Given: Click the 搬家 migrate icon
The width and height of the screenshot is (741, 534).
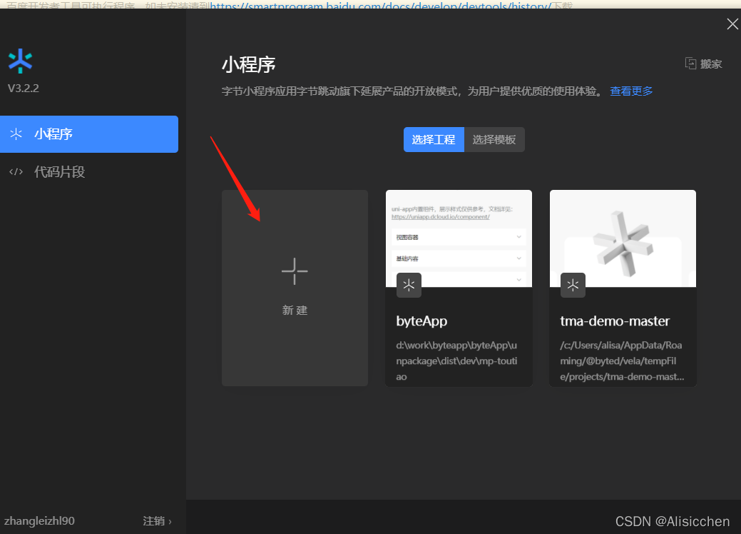Looking at the screenshot, I should tap(690, 64).
